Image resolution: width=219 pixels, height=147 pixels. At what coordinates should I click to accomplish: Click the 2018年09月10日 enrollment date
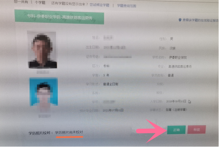click(176, 101)
